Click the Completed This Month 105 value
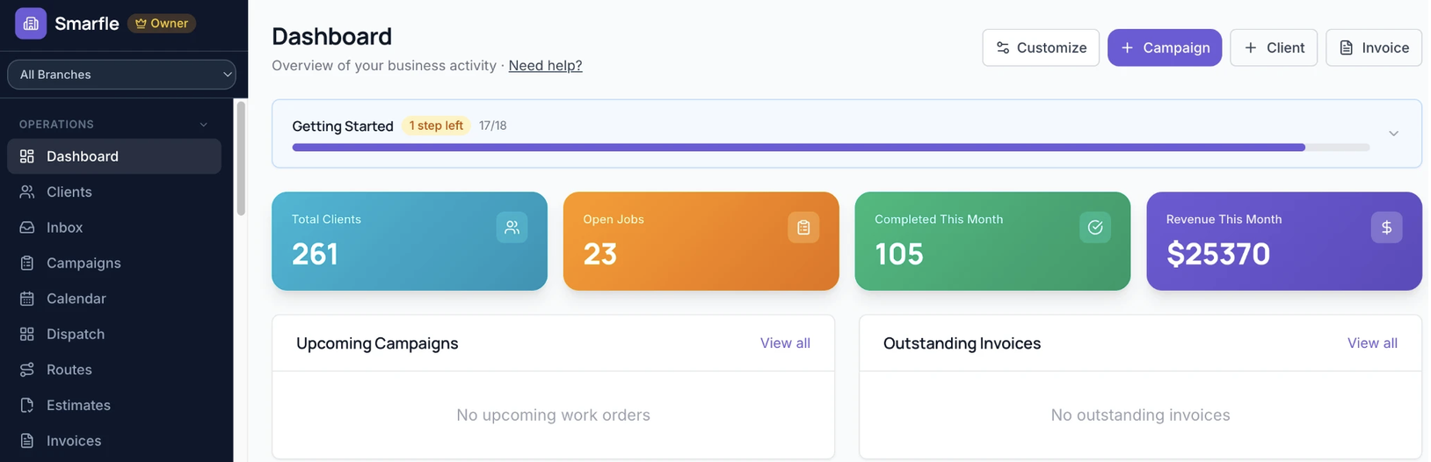Screen dimensions: 1431x462 [x=899, y=254]
